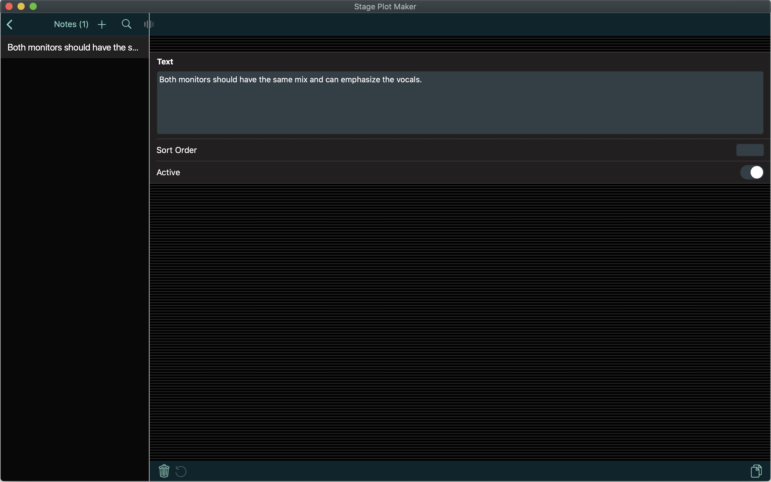Click the Text heading label

165,61
